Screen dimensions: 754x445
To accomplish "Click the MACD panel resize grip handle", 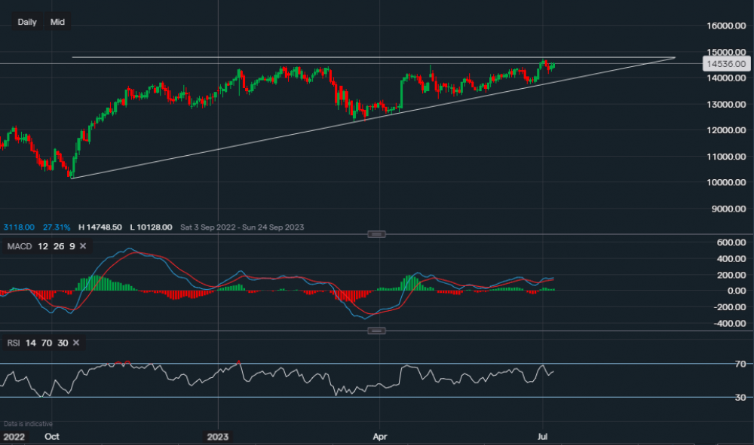I will point(375,233).
